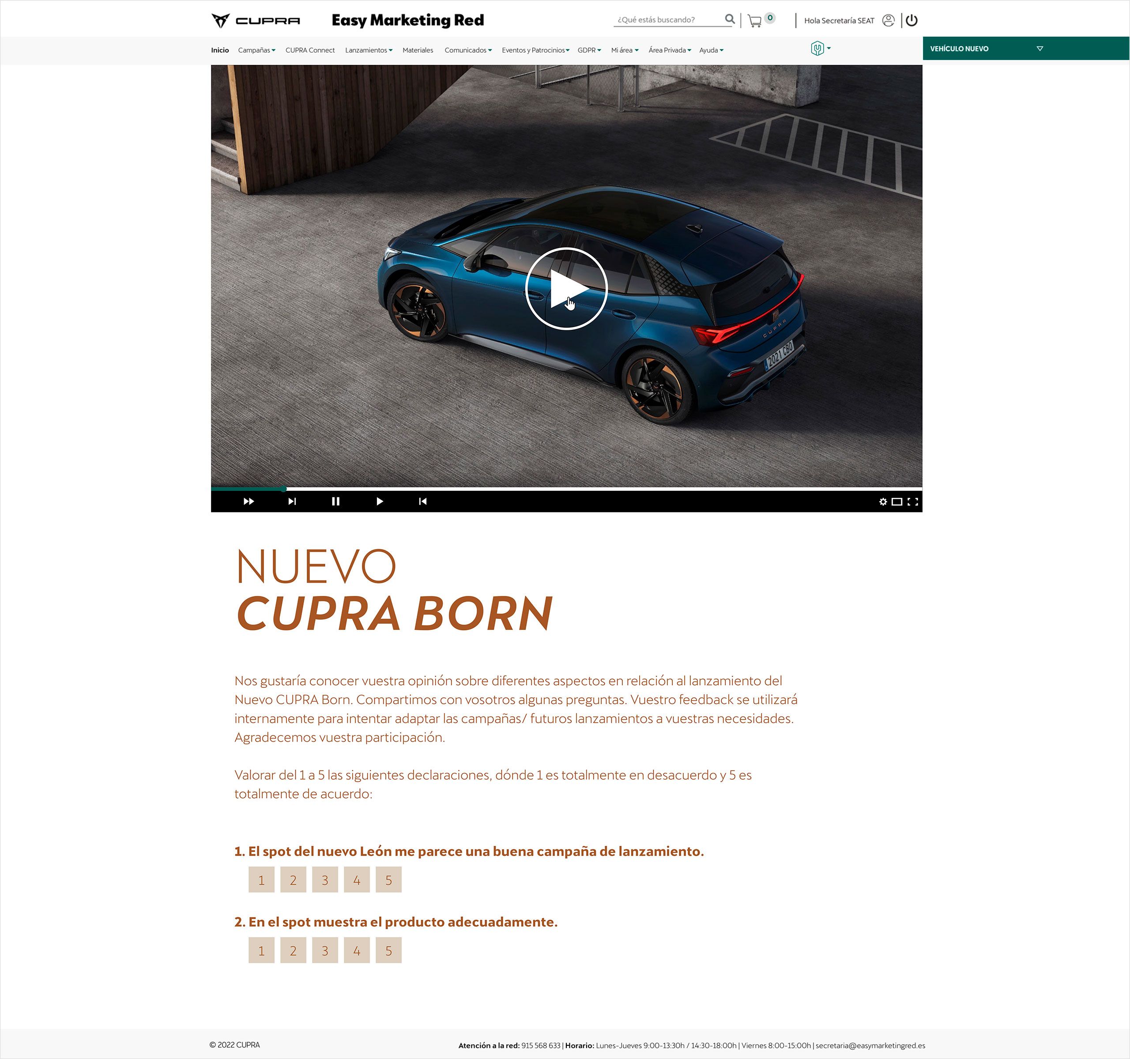1130x1059 pixels.
Task: Rate question 1 with a 4
Action: 357,879
